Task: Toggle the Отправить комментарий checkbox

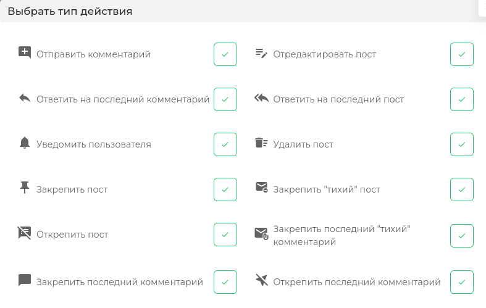Action: pos(225,54)
